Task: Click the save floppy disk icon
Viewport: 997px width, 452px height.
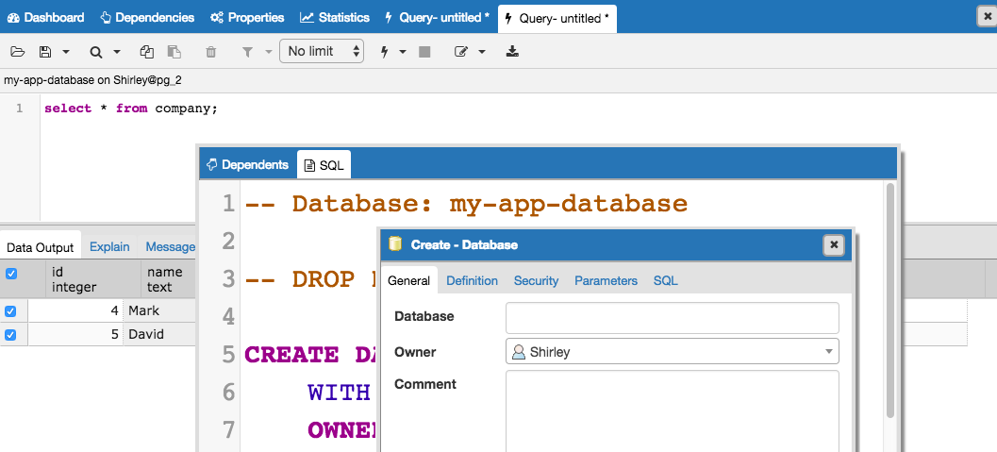Action: click(x=43, y=52)
